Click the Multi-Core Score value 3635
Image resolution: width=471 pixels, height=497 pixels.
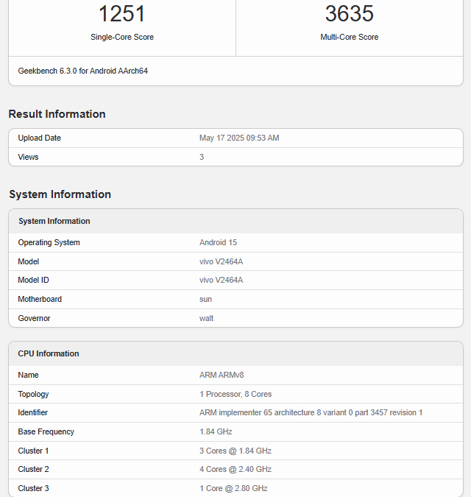coord(349,13)
